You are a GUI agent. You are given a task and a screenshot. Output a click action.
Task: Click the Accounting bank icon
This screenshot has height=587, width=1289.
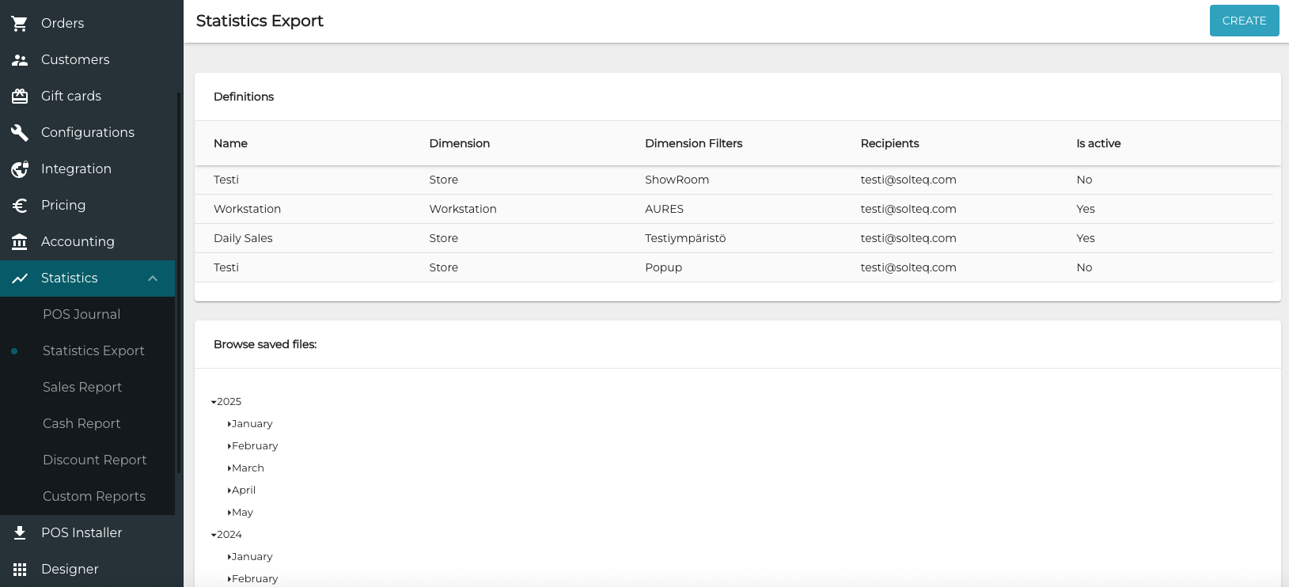pyautogui.click(x=20, y=242)
